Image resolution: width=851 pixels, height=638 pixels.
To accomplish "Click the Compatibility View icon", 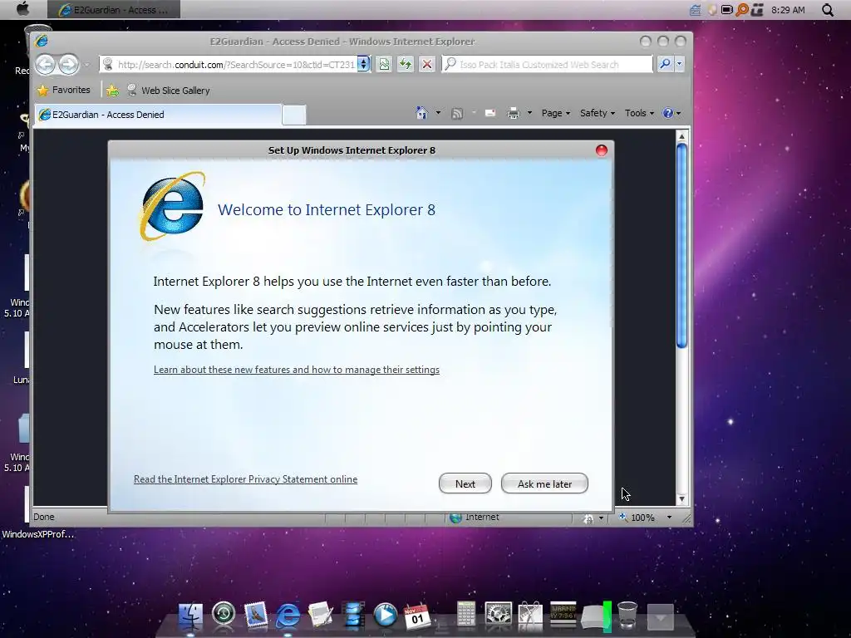I will pos(384,64).
